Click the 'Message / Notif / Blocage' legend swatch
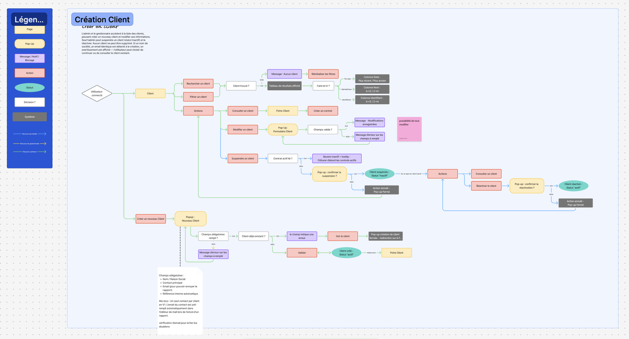The height and width of the screenshot is (339, 629). coord(29,58)
